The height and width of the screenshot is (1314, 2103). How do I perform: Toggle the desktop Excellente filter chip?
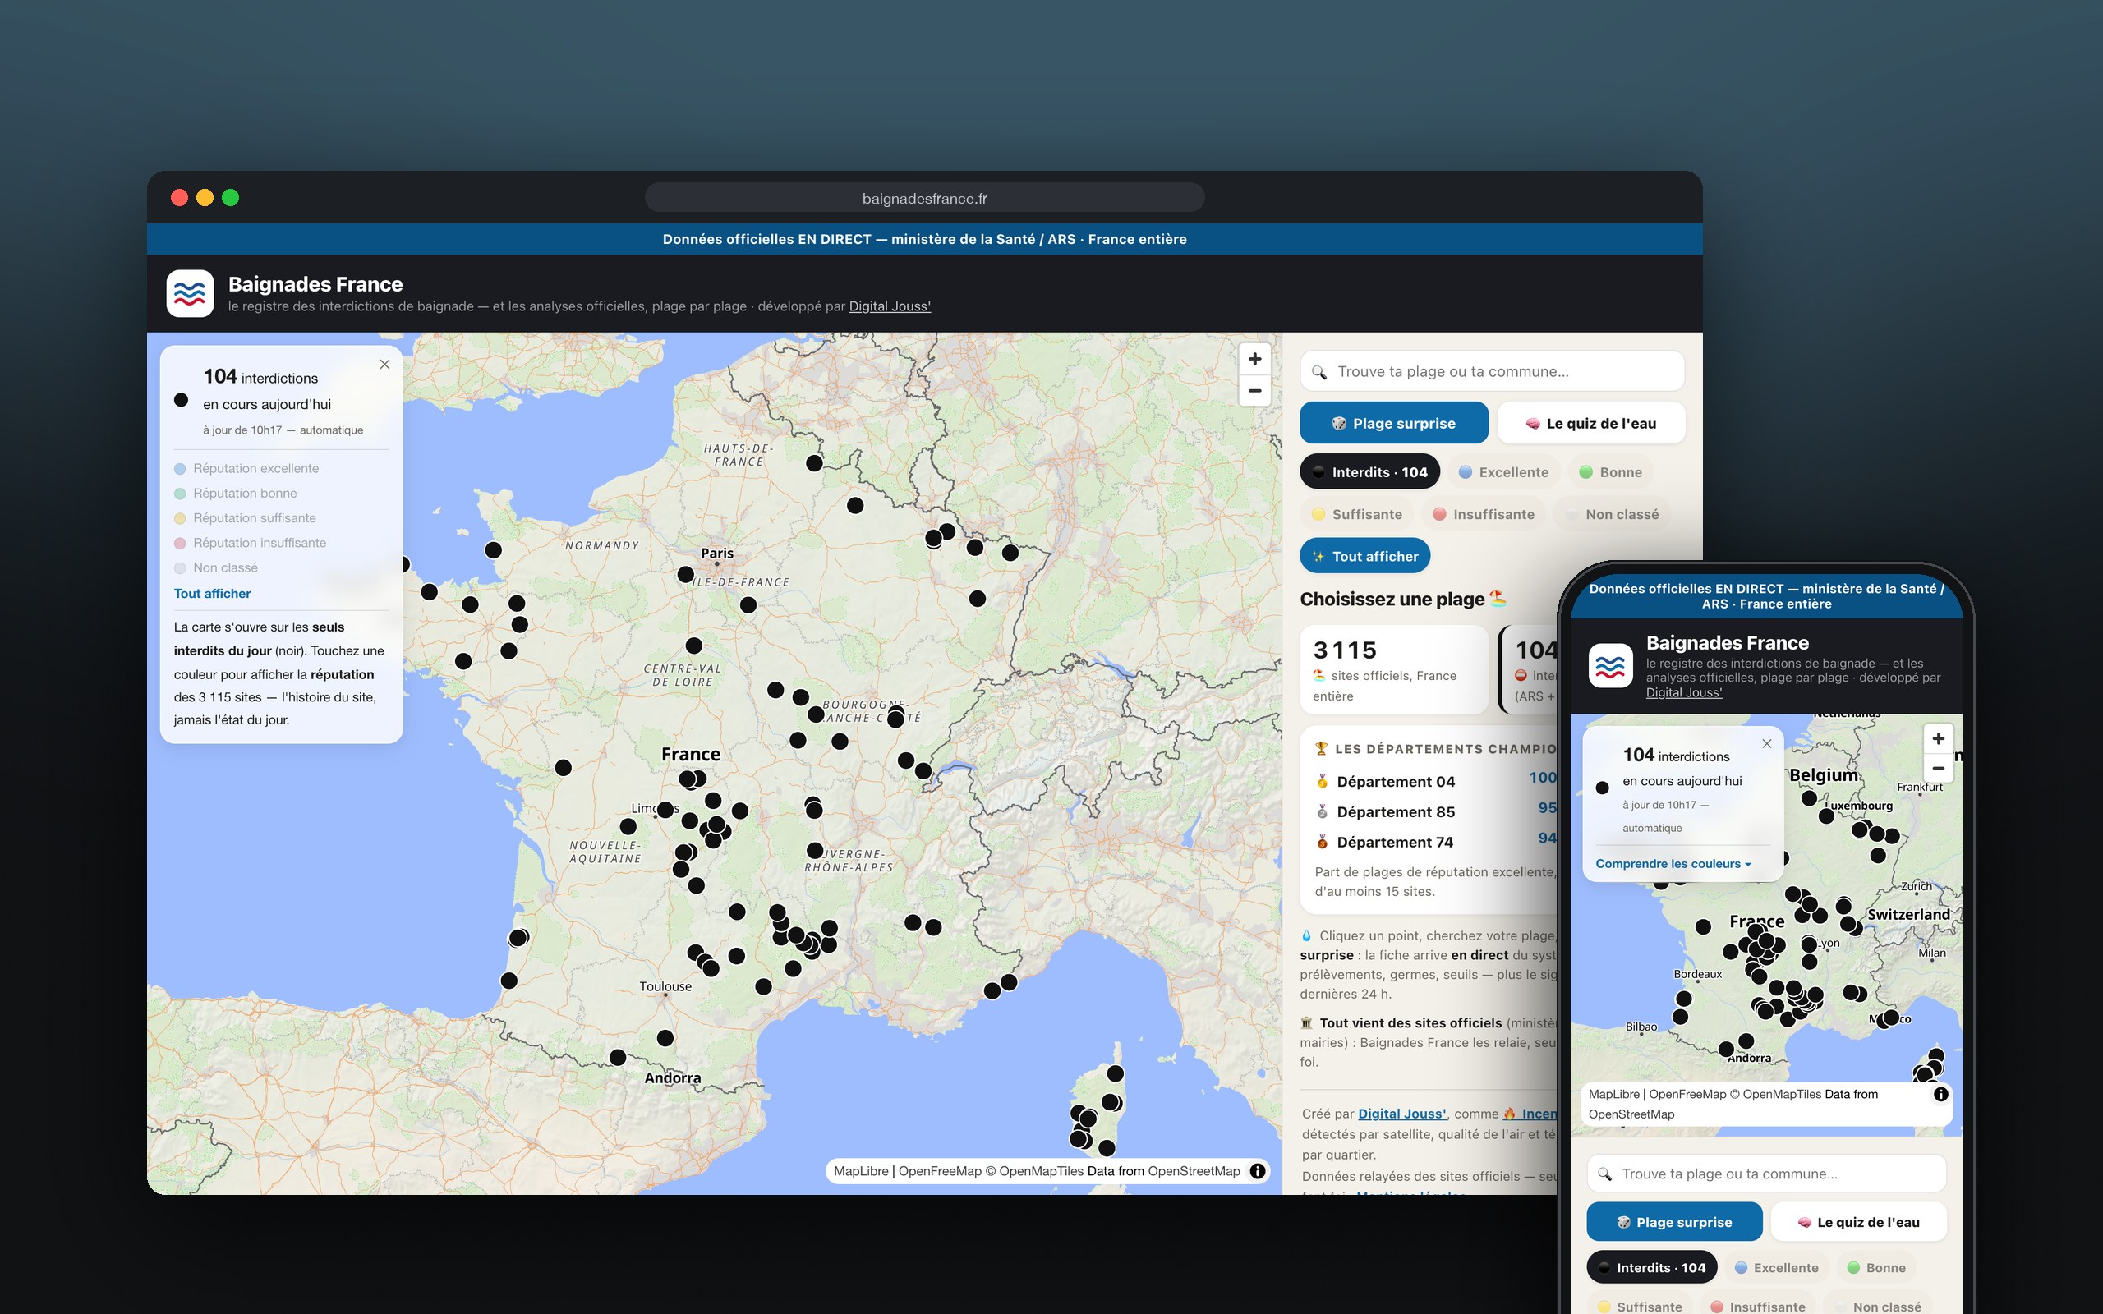point(1503,472)
